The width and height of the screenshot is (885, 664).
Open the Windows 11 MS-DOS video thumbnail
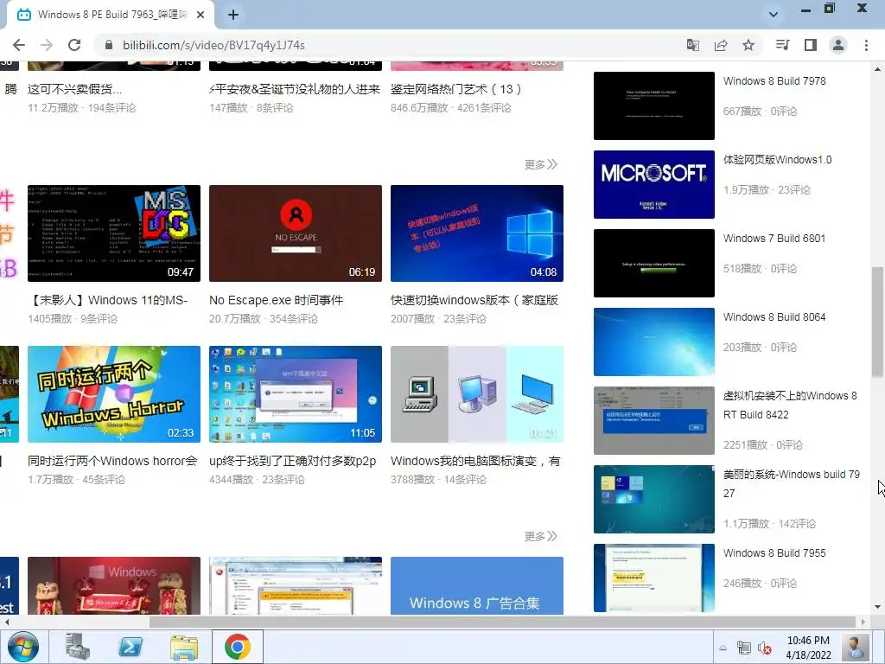pyautogui.click(x=114, y=233)
